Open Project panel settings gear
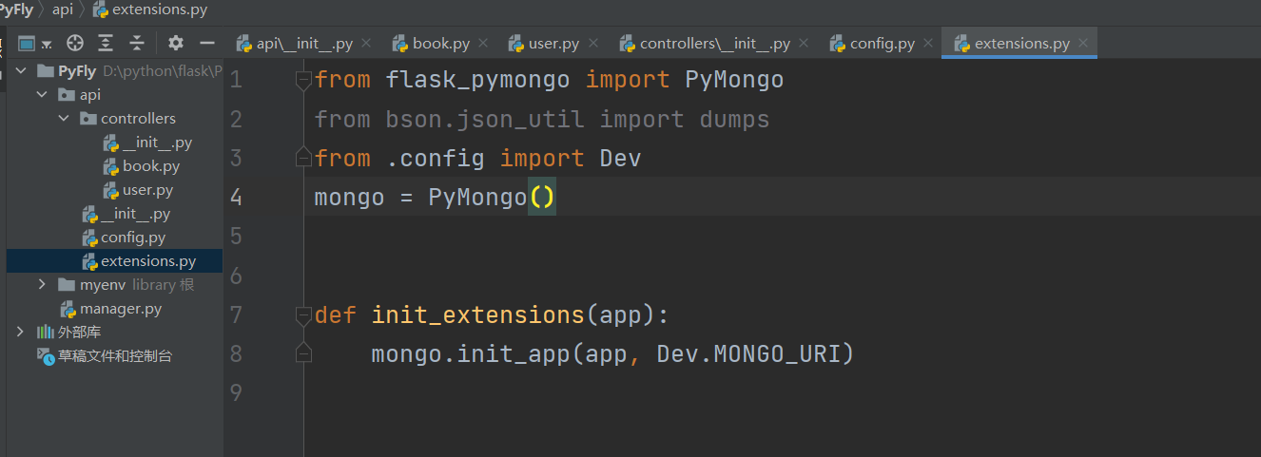This screenshot has height=457, width=1261. pos(175,43)
